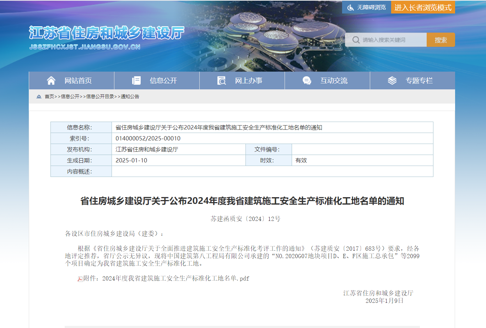Image resolution: width=486 pixels, height=328 pixels.
Task: Click the 文件编号 label cell
Action: pos(269,149)
